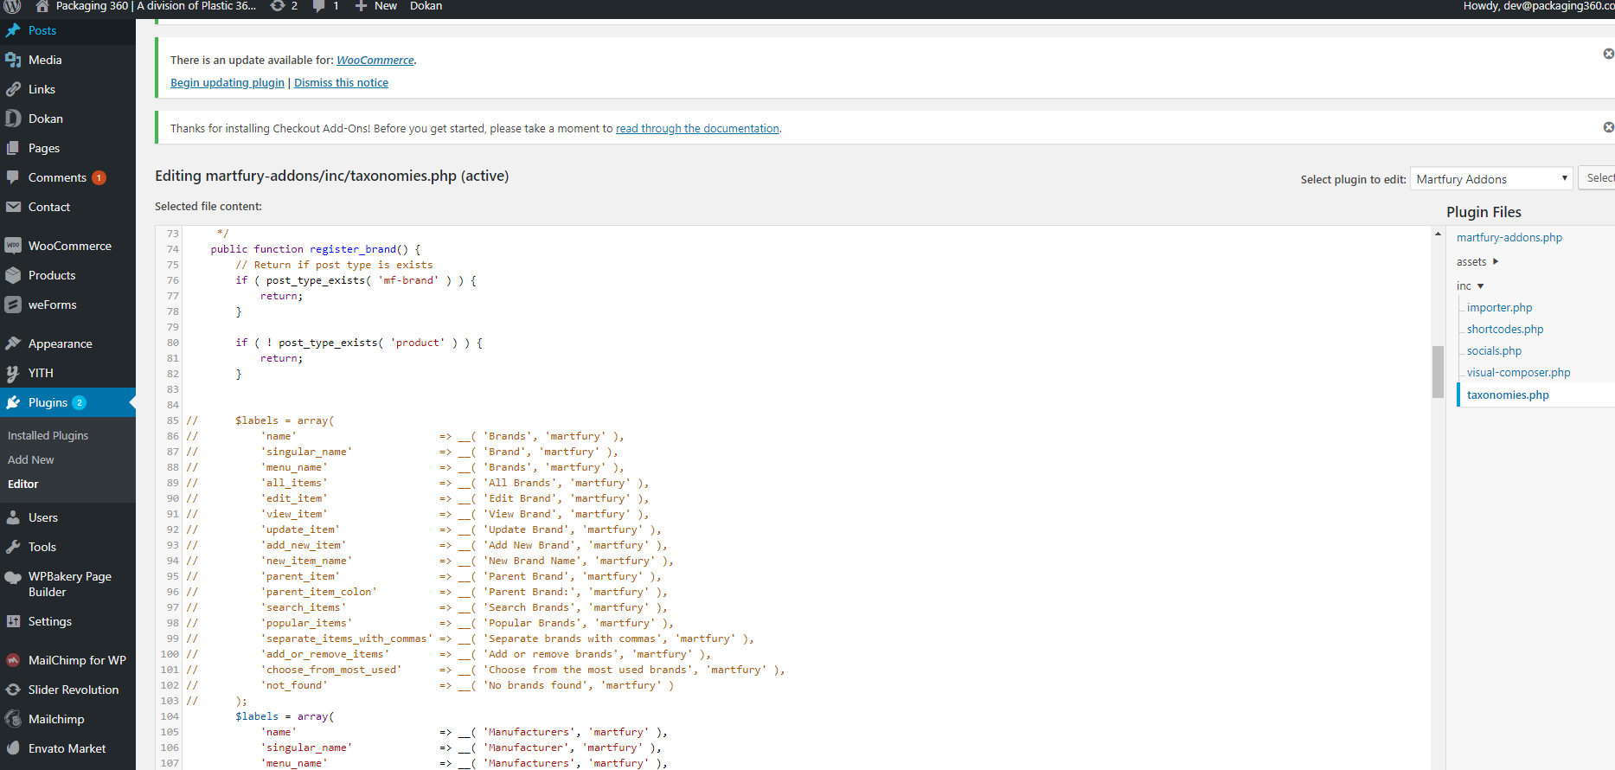Click the Slider Revolution refresh icon
The width and height of the screenshot is (1615, 770).
pos(13,690)
